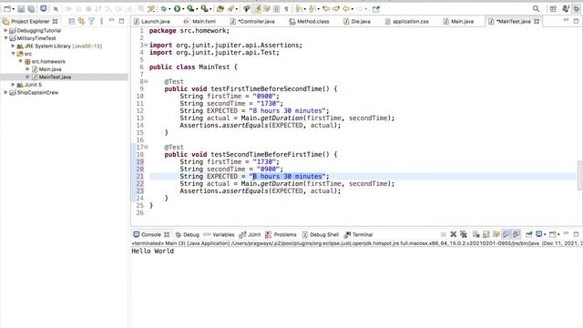
Task: Close the *MainTest.java editor tab
Action: [537, 22]
